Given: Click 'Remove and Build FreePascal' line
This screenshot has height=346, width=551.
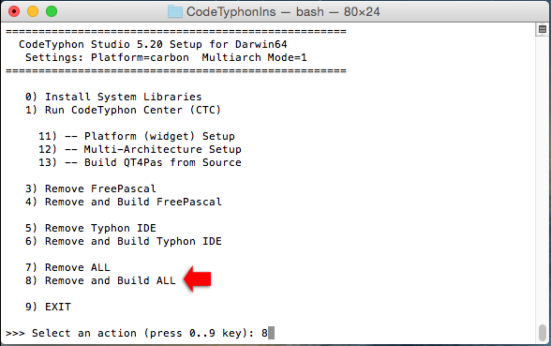Looking at the screenshot, I should (x=124, y=202).
